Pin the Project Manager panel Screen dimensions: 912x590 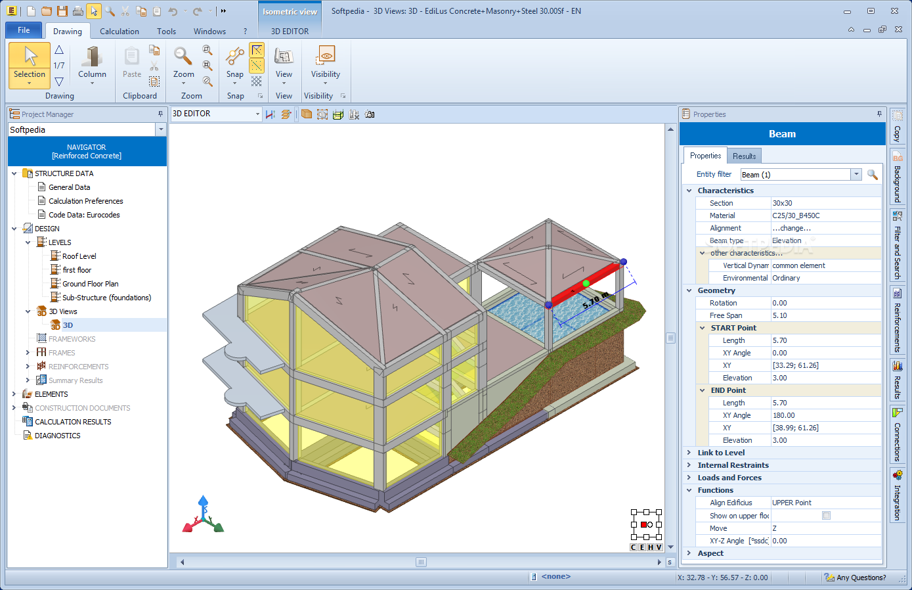[x=160, y=114]
